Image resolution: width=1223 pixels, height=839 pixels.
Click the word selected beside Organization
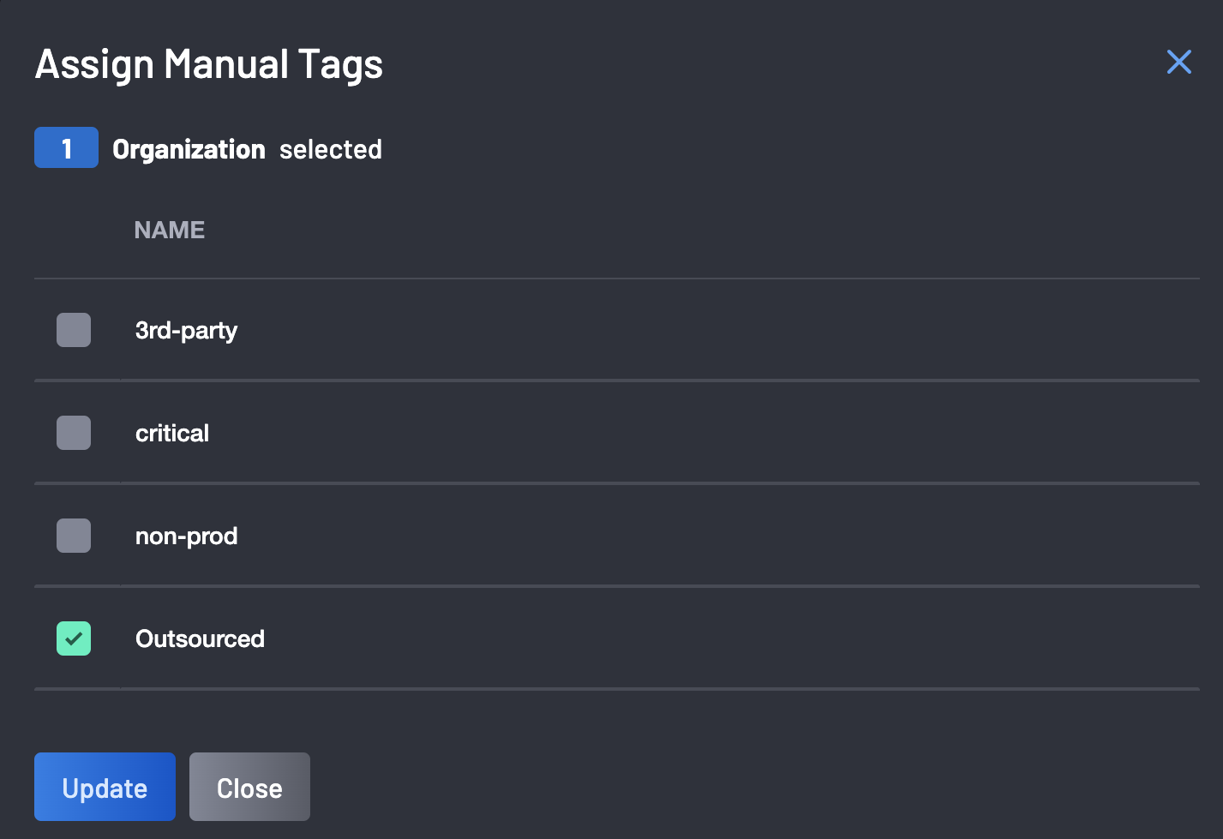click(x=331, y=149)
